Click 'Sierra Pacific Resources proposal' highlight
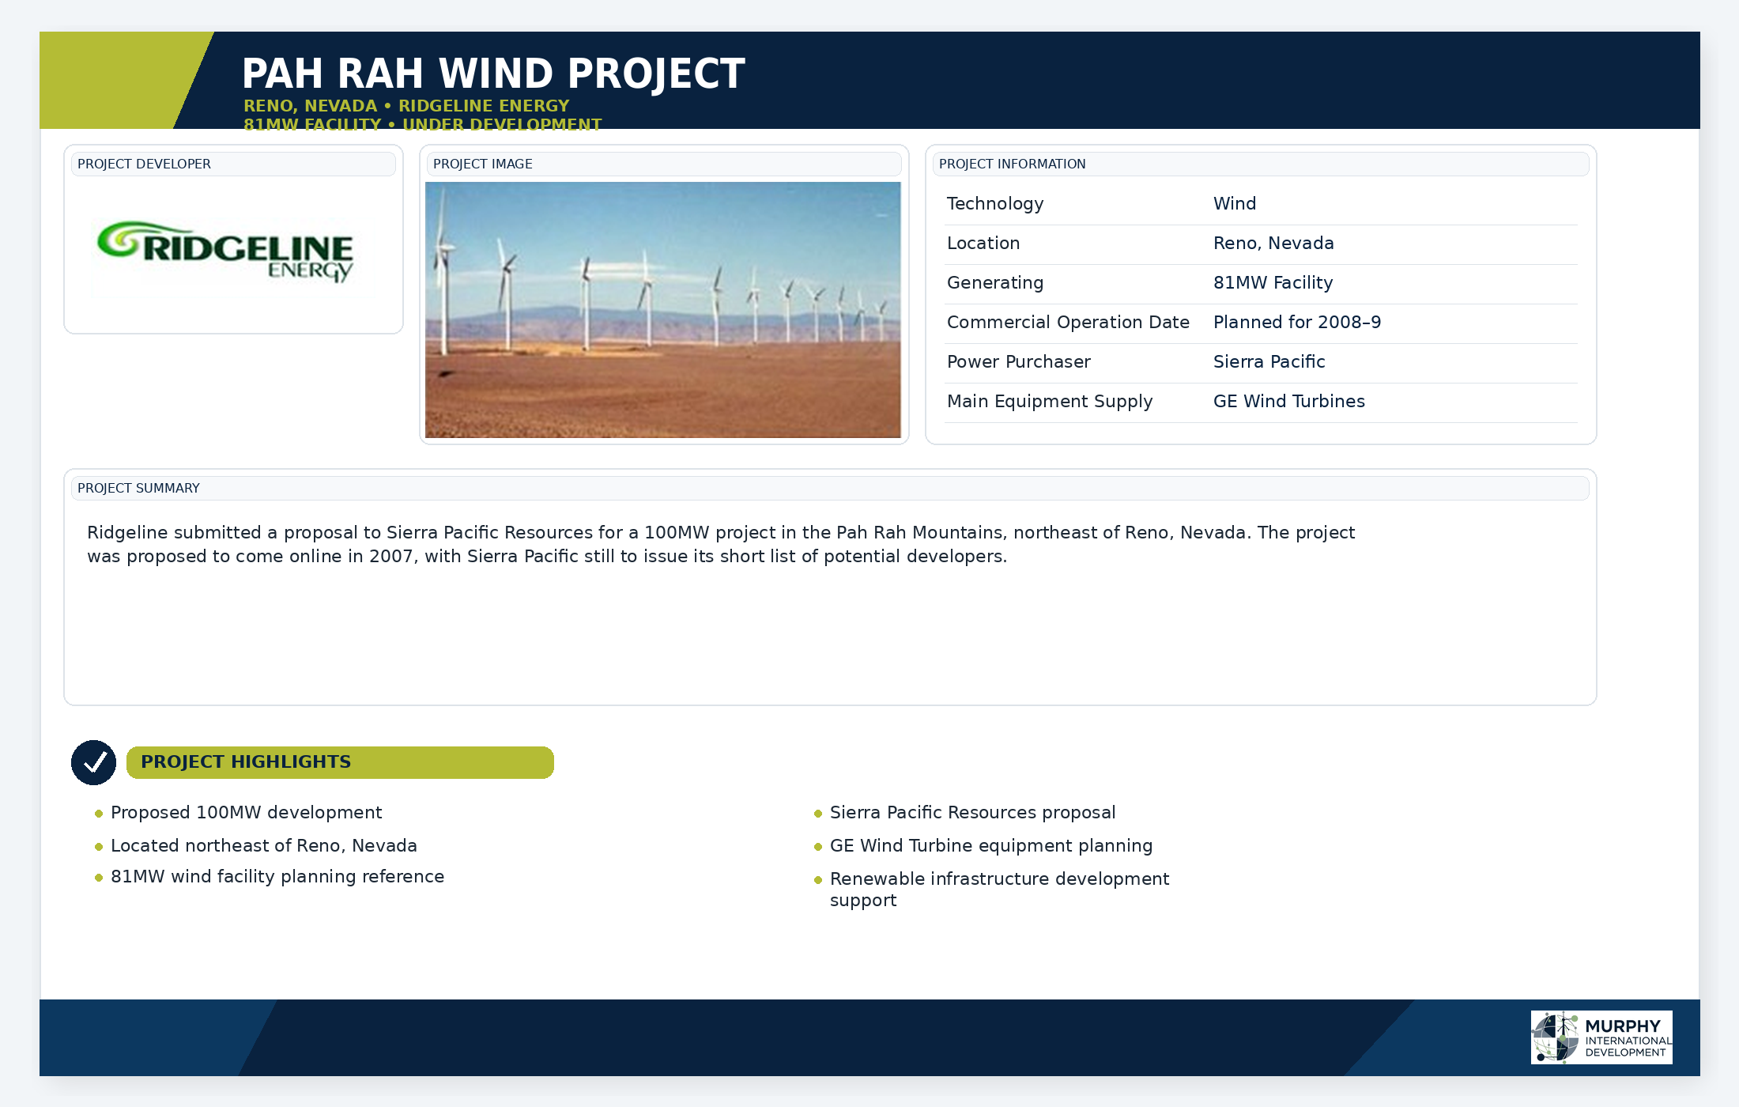Image resolution: width=1739 pixels, height=1107 pixels. 973,813
